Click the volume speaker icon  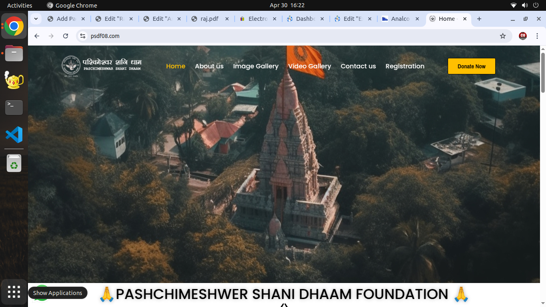coord(524,5)
